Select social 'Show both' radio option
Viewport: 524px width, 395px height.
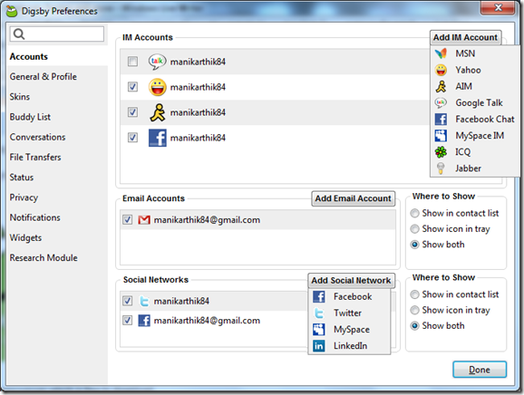click(x=414, y=325)
